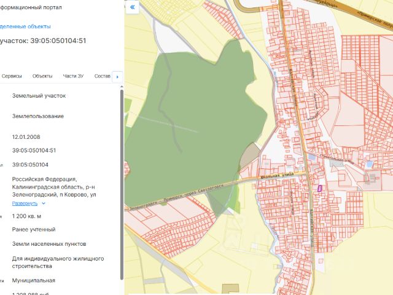
Task: Select the purple highlighted parcel on the map
Action: click(319, 189)
